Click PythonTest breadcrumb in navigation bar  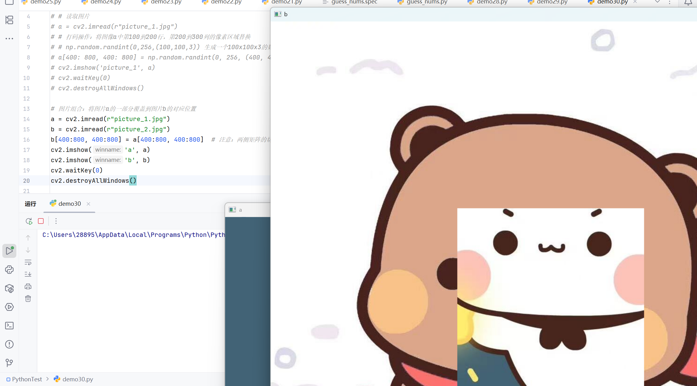coord(27,379)
